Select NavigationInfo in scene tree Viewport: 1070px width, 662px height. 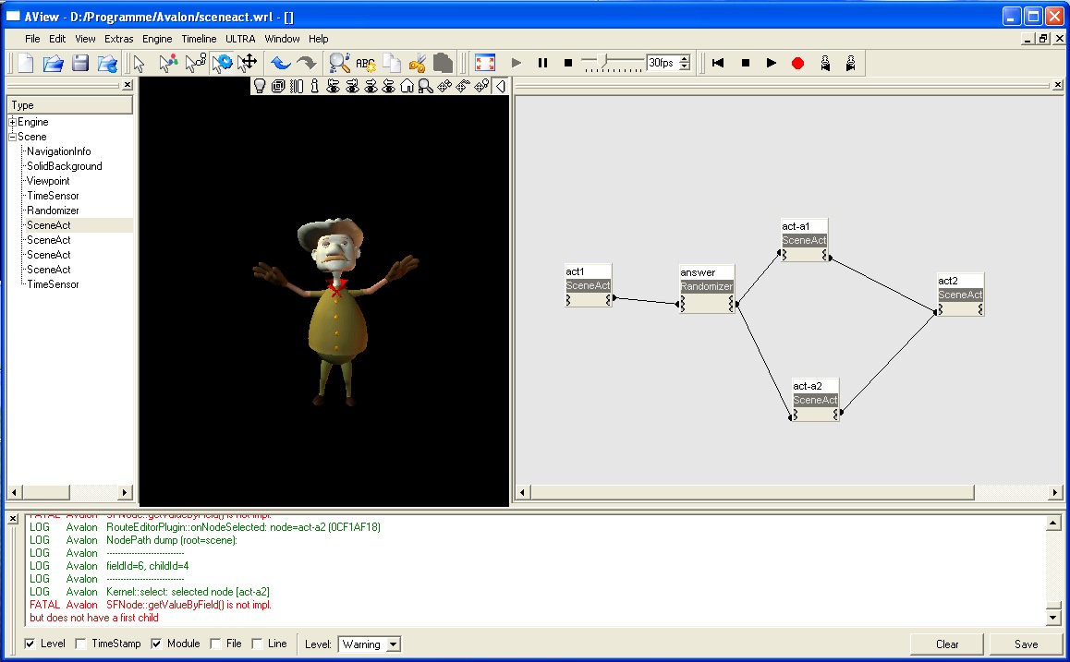point(59,151)
